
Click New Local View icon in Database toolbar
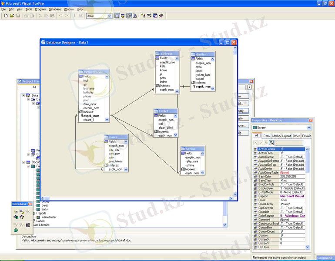(x=21, y=217)
